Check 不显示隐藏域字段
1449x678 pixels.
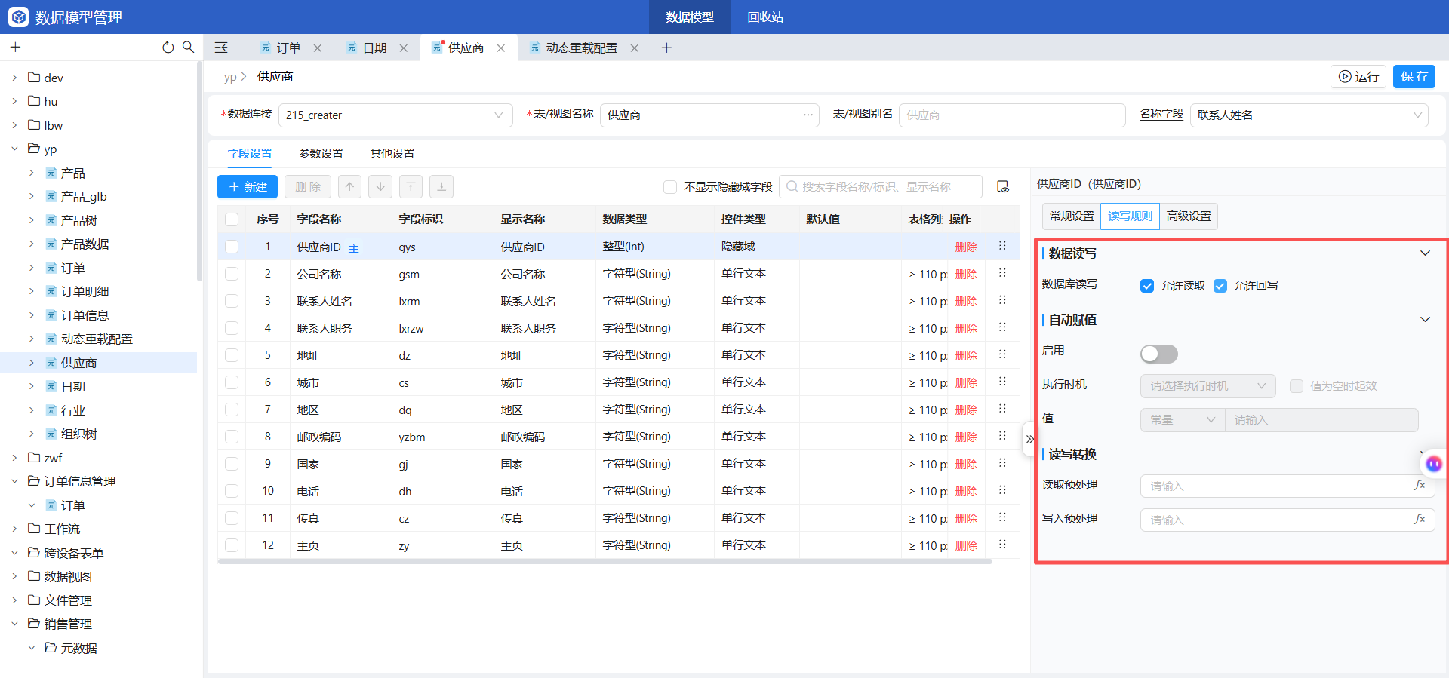[x=670, y=187]
